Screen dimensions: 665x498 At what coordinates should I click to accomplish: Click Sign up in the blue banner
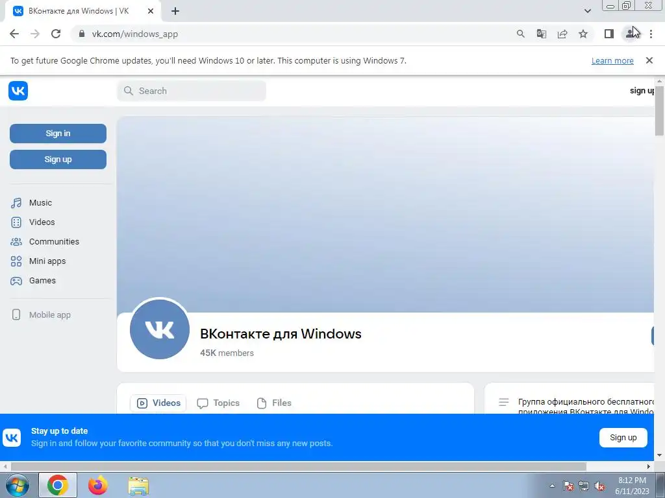pyautogui.click(x=623, y=438)
